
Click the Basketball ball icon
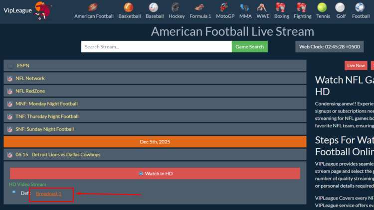[128, 7]
